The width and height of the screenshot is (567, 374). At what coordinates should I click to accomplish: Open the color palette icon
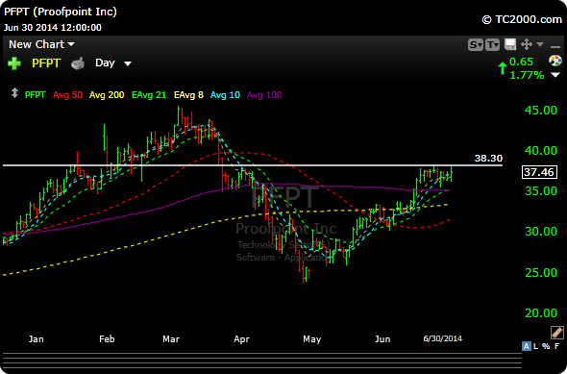pos(555,61)
